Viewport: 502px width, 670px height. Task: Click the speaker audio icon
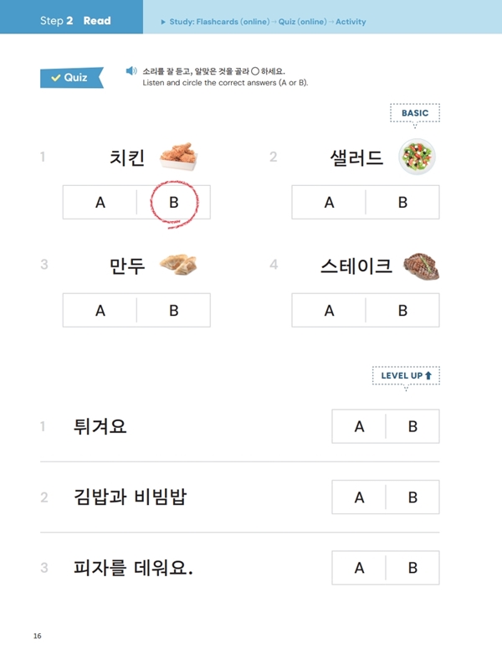coord(131,71)
